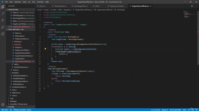Open StatsEffectiveness.cs in the explorer
The height and width of the screenshot is (111, 199).
tap(21, 67)
